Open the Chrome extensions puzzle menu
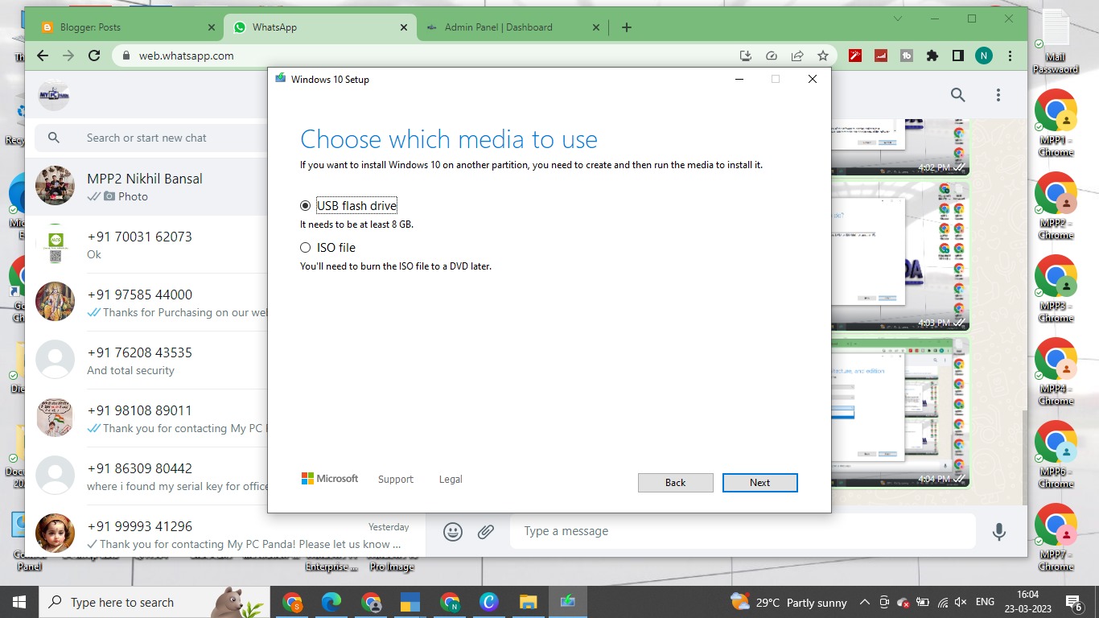The image size is (1099, 618). tap(932, 56)
